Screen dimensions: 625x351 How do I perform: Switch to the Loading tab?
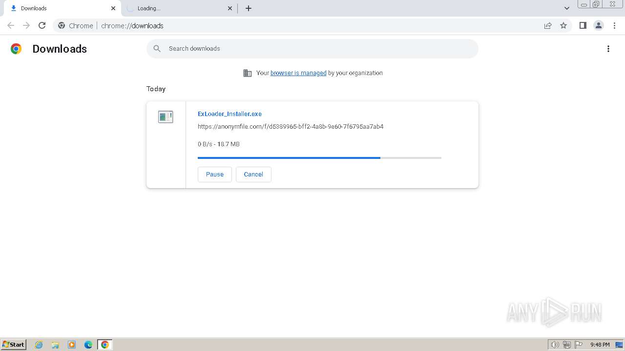(179, 8)
